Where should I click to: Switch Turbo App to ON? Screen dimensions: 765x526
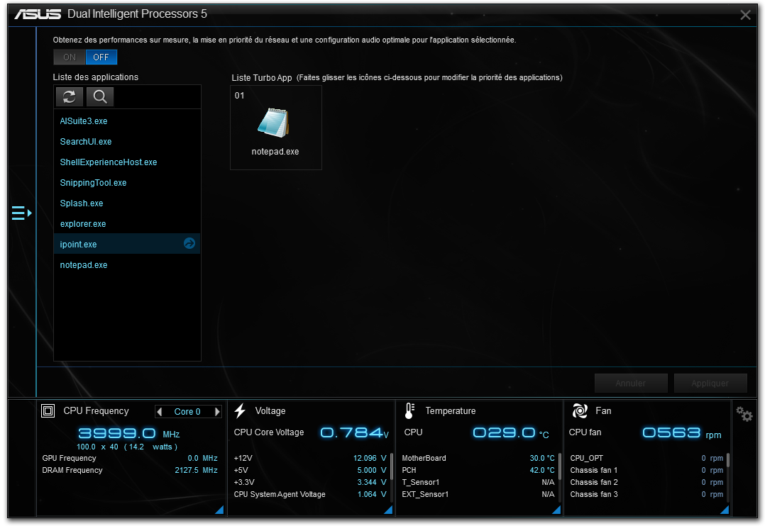[x=70, y=57]
